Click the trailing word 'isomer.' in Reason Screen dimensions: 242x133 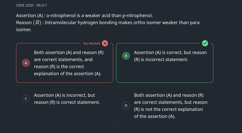(x=23, y=30)
